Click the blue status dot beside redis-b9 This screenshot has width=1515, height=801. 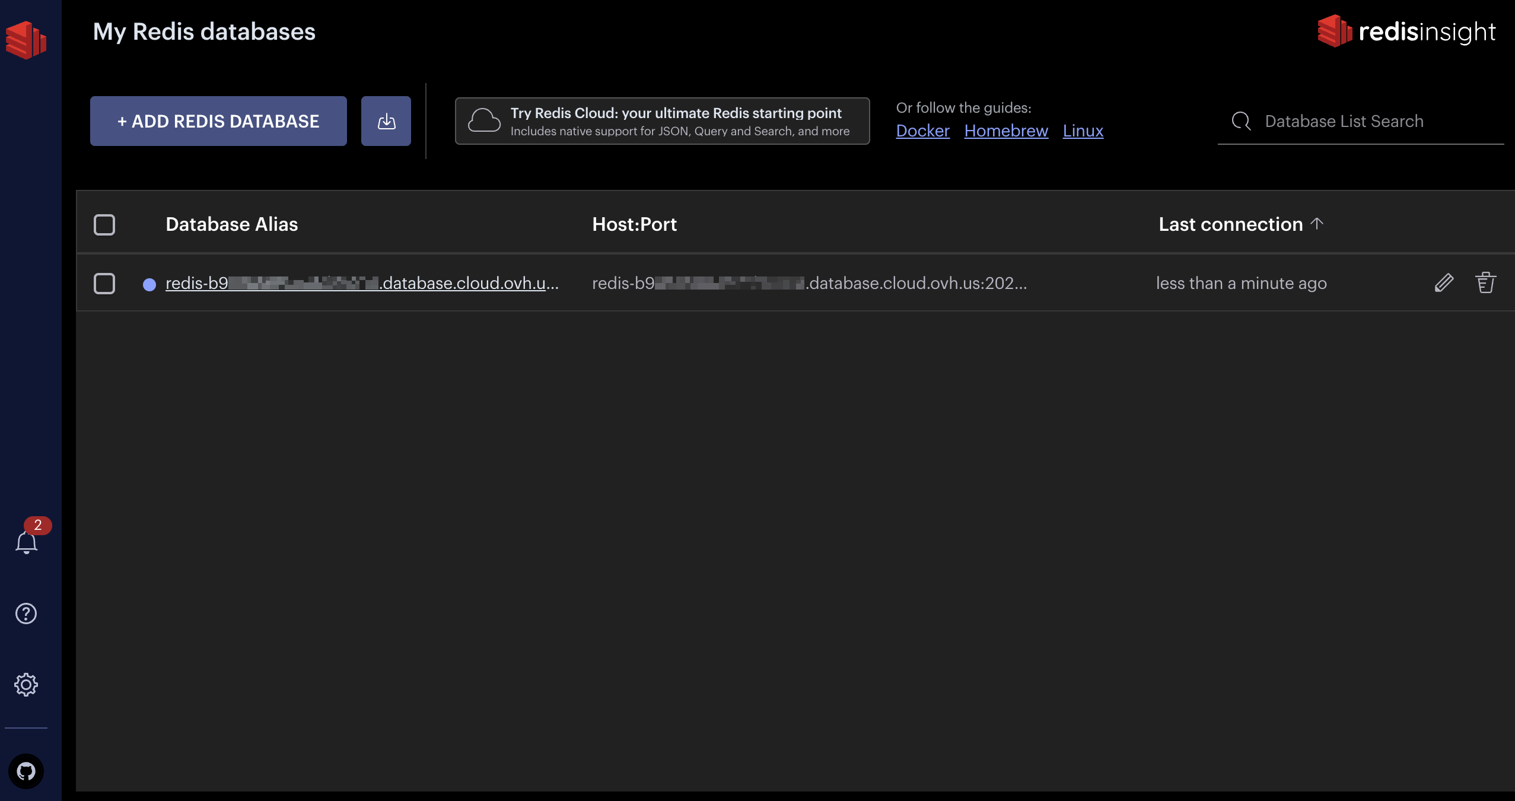tap(149, 285)
